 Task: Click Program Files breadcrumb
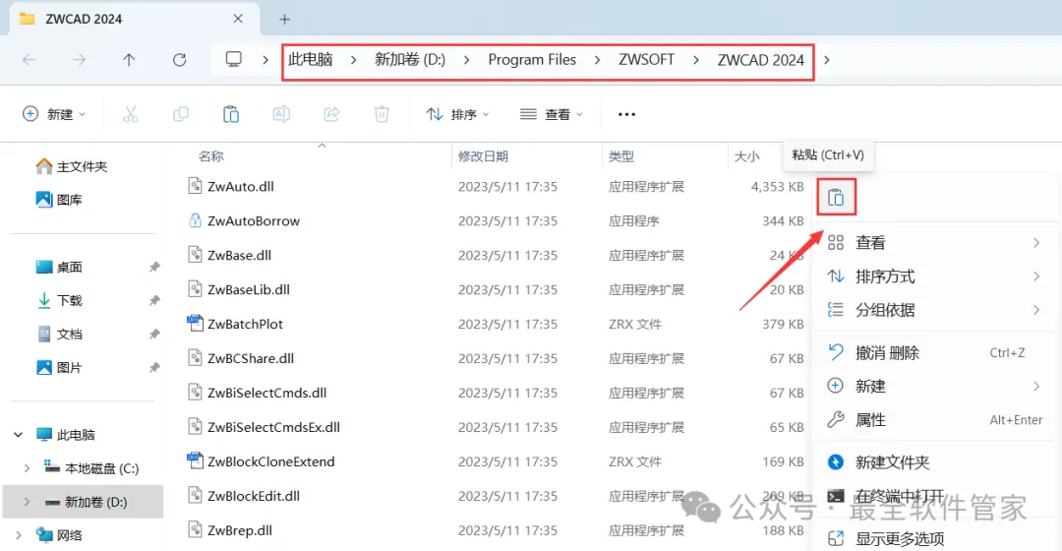point(532,60)
